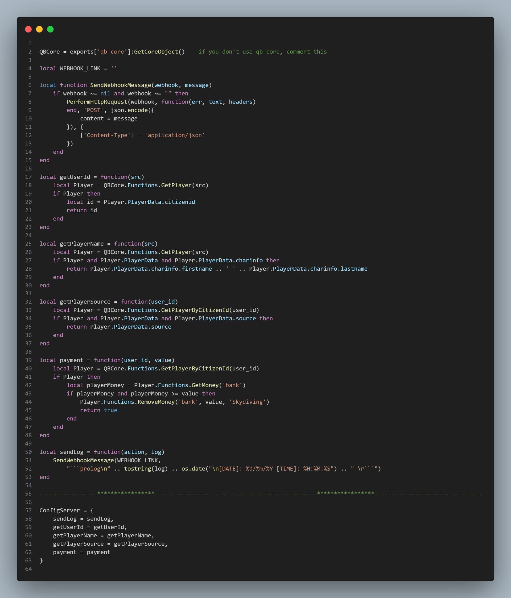The height and width of the screenshot is (598, 511).
Task: Click line number 2 in gutter
Action: pyautogui.click(x=30, y=52)
